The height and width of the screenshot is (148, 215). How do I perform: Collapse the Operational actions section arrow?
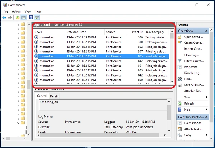point(206,31)
